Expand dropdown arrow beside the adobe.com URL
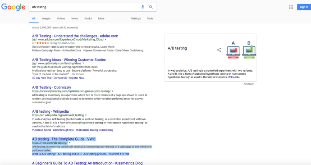Image resolution: width=311 pixels, height=165 pixels. click(105, 40)
